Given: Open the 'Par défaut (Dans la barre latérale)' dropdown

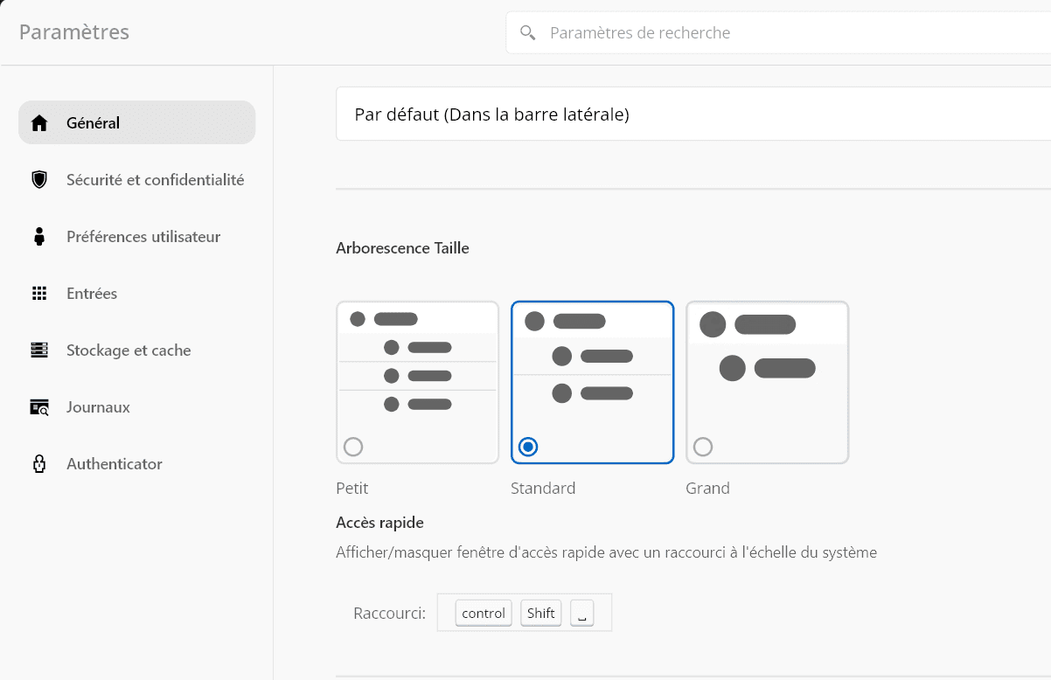Looking at the screenshot, I should point(693,114).
